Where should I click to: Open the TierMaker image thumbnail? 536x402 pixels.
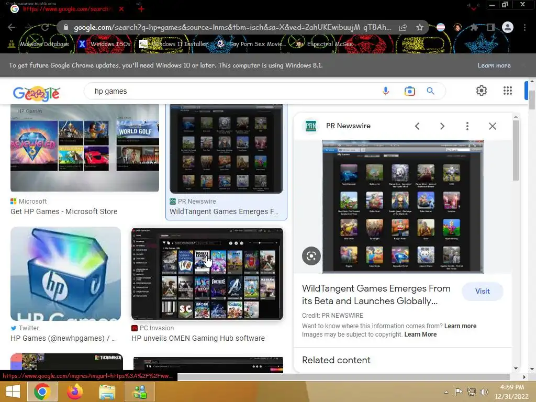point(66,361)
